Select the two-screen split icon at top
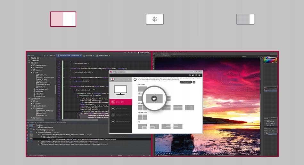The image size is (304, 165). (63, 19)
